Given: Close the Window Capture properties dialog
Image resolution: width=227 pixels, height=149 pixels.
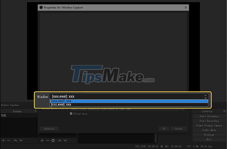Looking at the screenshot, I should click(186, 7).
